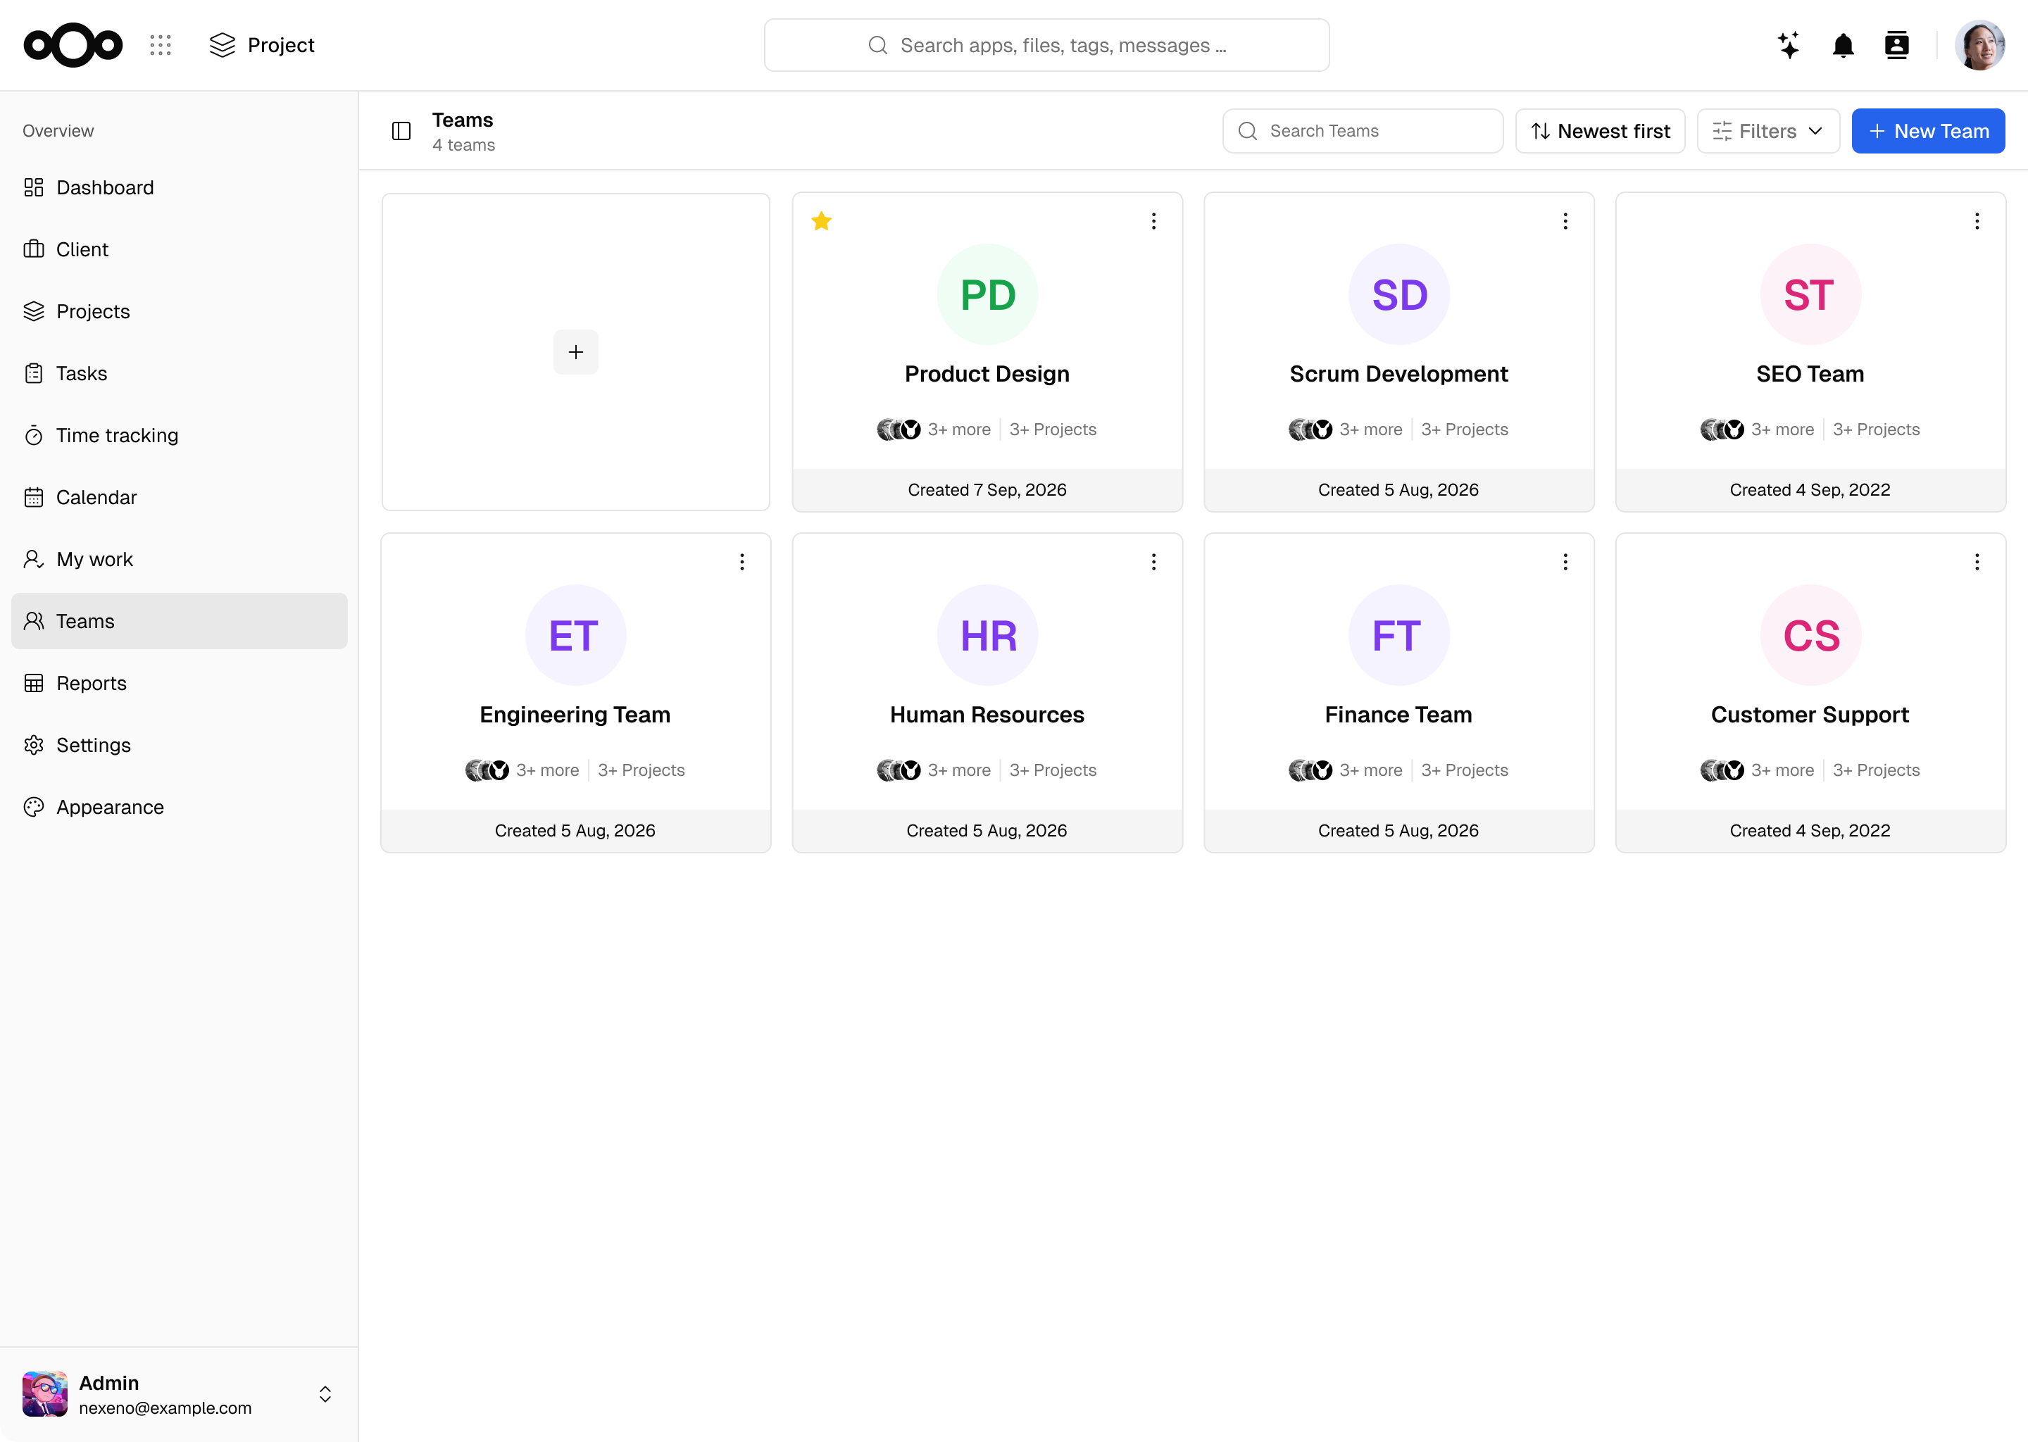Toggle sidebar panel icon beside Teams

point(401,132)
